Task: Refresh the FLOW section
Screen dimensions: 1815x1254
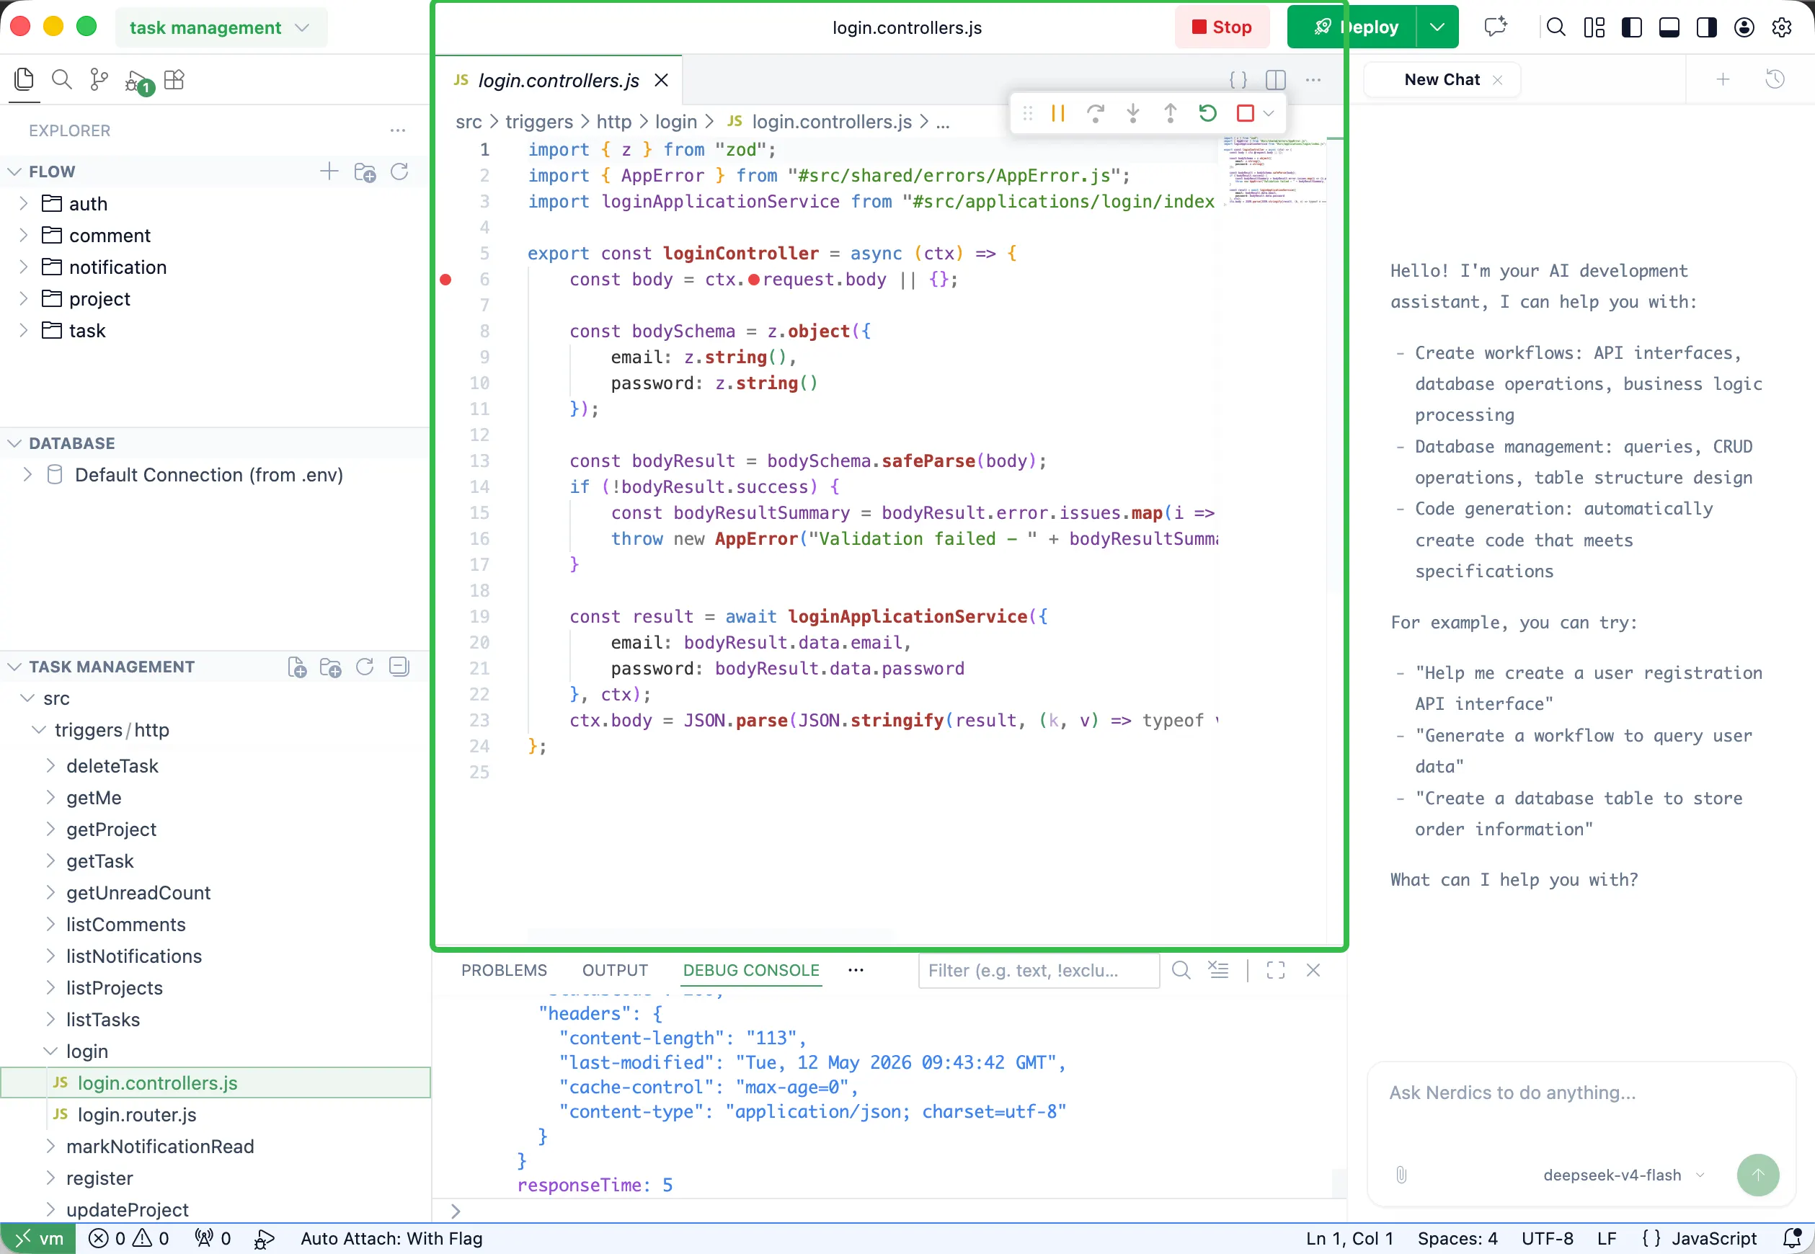Action: (x=400, y=172)
